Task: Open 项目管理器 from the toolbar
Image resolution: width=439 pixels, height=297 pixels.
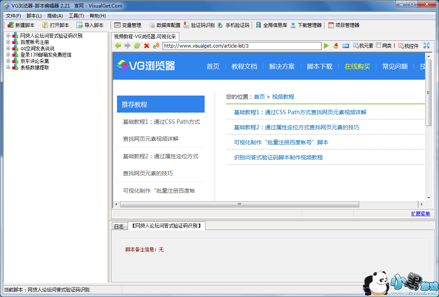Action: point(343,25)
